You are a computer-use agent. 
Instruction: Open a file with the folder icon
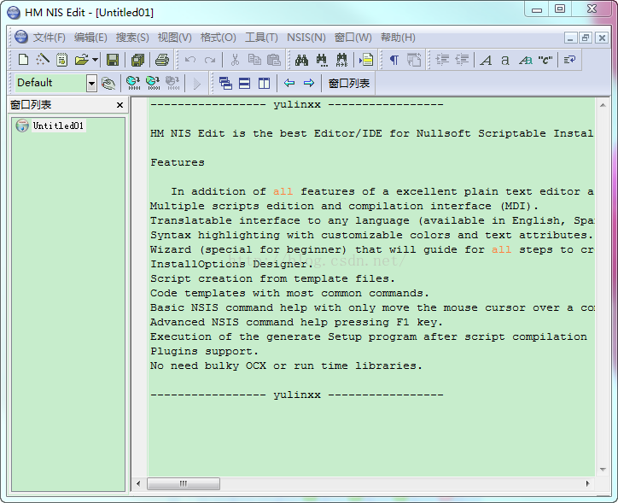[81, 60]
